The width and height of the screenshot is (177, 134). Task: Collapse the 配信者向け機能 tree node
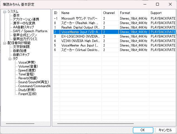(4, 43)
